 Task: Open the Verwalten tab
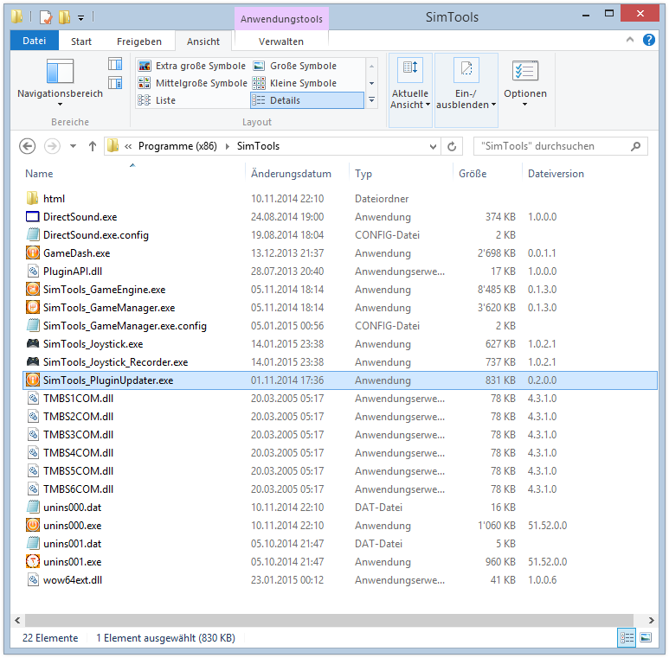[x=280, y=42]
